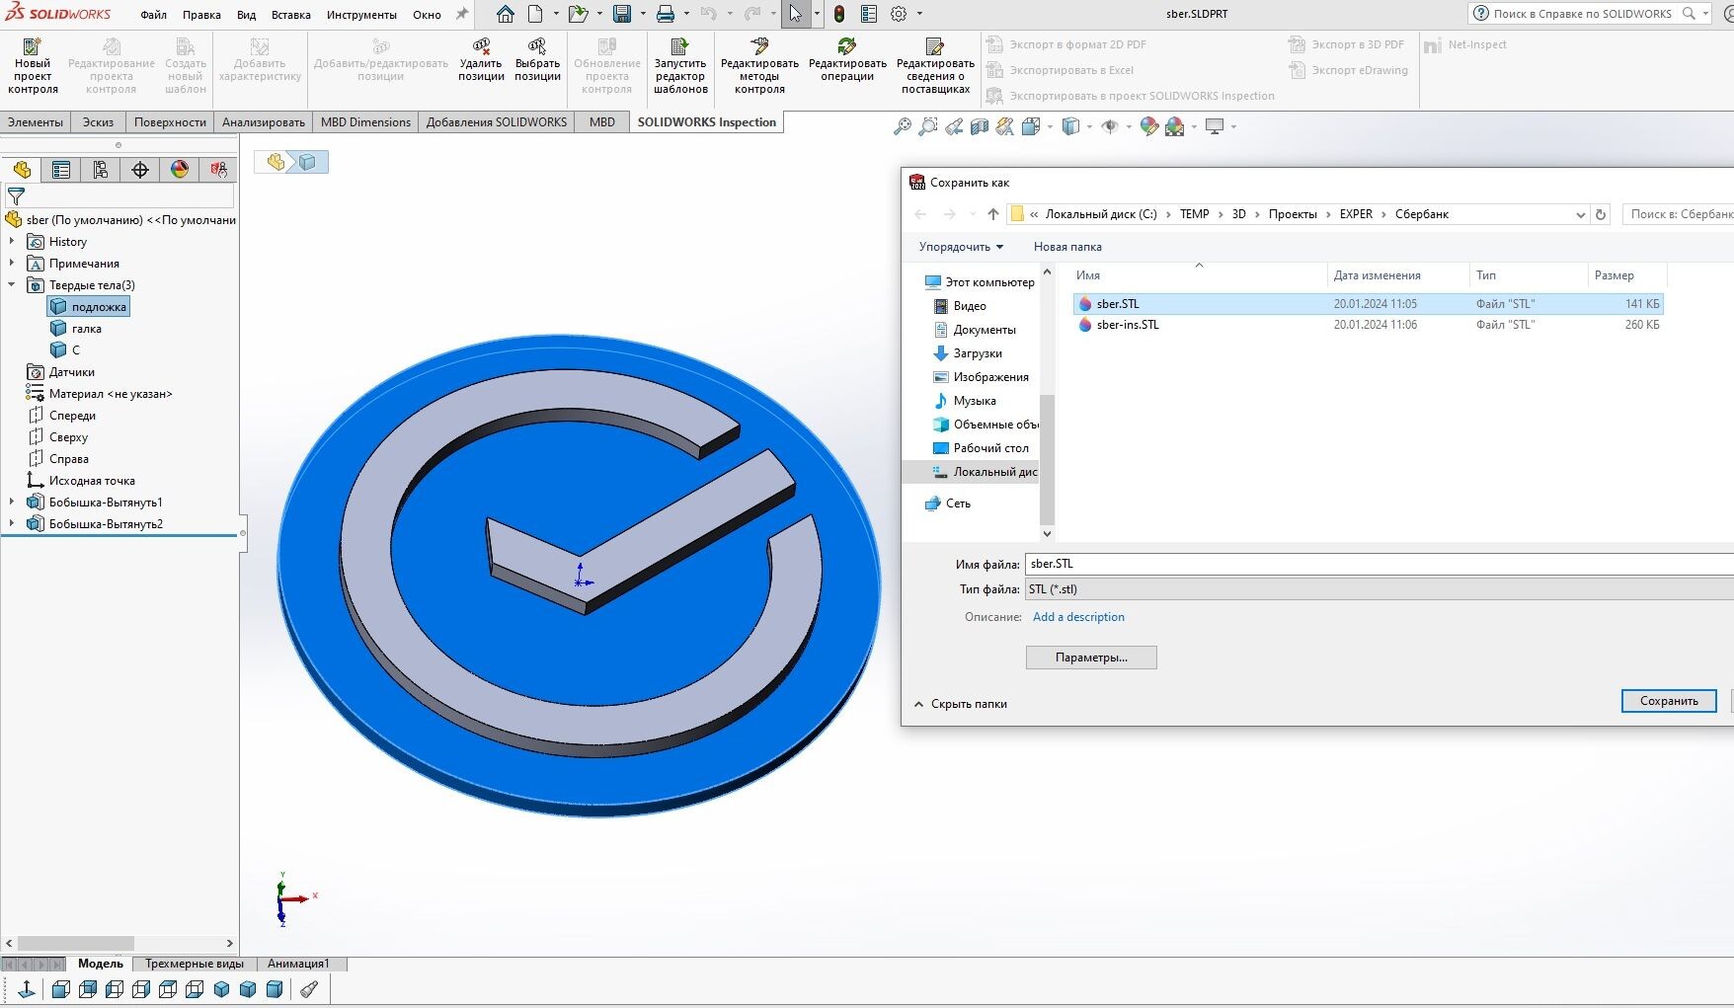
Task: Expand the Примечания tree node
Action: tap(12, 263)
